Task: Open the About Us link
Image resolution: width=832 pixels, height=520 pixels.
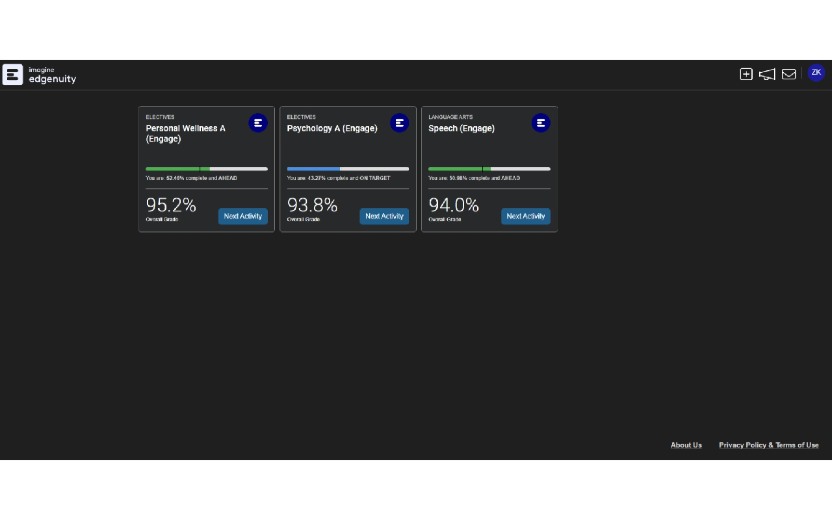Action: pos(686,445)
